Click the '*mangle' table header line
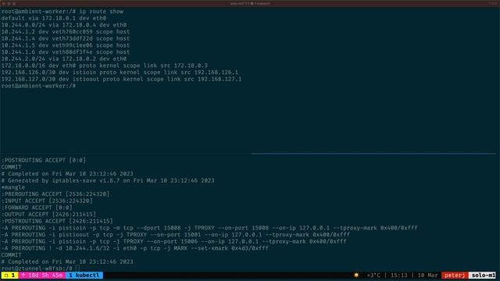 click(x=13, y=187)
